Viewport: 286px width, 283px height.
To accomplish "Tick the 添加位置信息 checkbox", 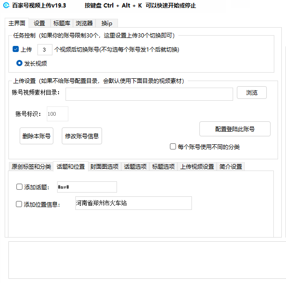I will (19, 204).
